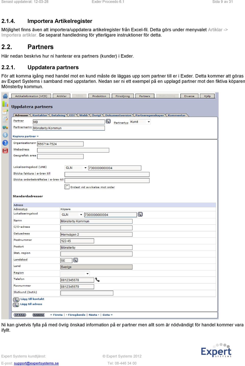Switch to the Kontakter tab
The width and height of the screenshot is (245, 366).
40,115
